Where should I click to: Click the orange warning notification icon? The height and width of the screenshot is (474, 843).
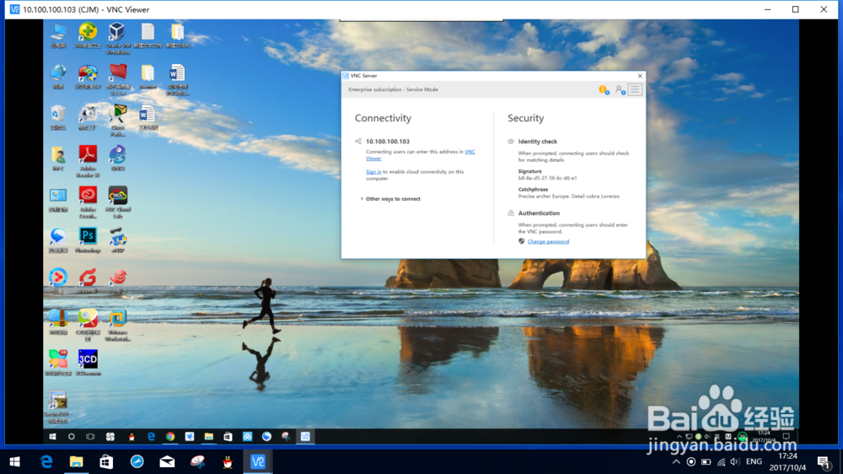pos(603,89)
